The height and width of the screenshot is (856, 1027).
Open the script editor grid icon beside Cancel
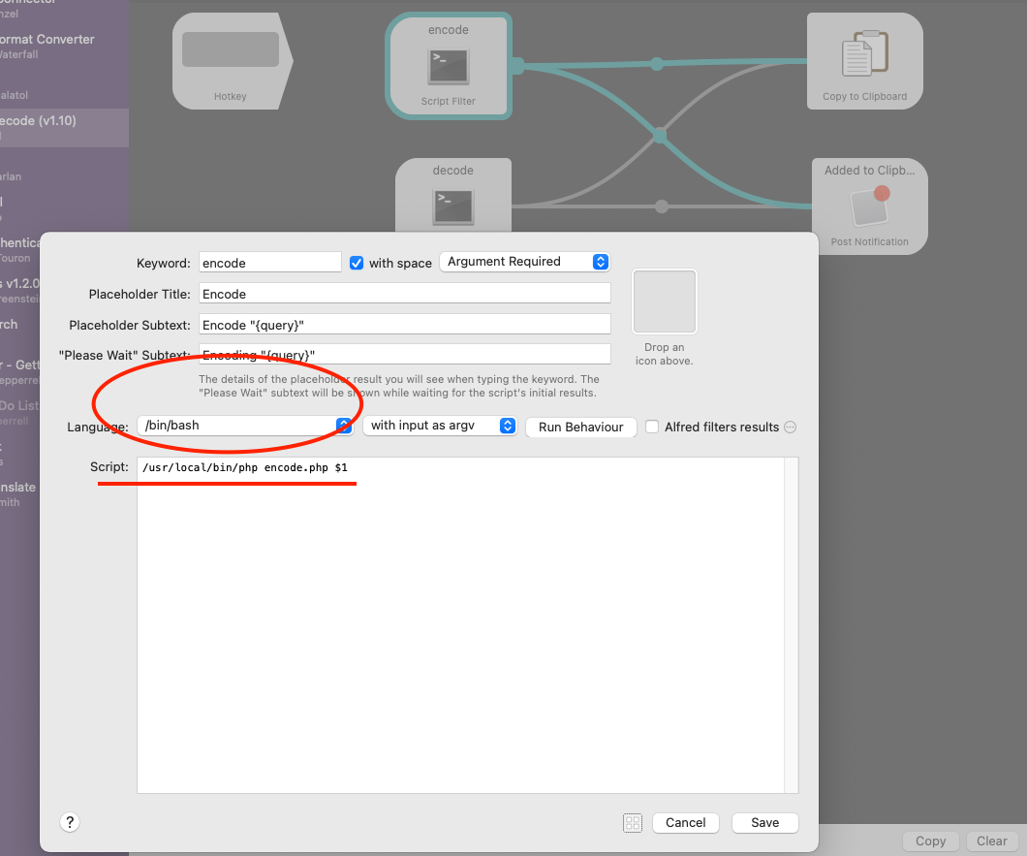[633, 823]
